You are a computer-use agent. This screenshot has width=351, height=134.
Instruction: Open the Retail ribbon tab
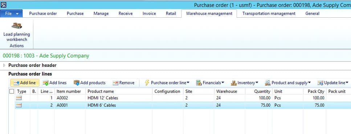171,14
